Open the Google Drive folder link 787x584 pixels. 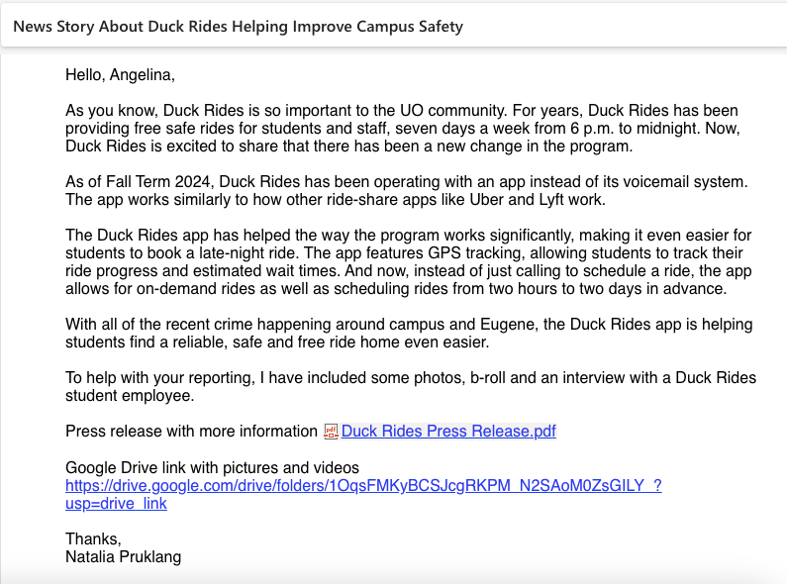363,485
